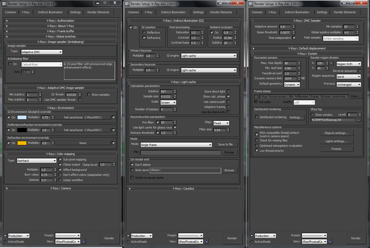Open Render Elements tab in the DMC Sampler window
This screenshot has width=370, height=248.
[x=345, y=12]
